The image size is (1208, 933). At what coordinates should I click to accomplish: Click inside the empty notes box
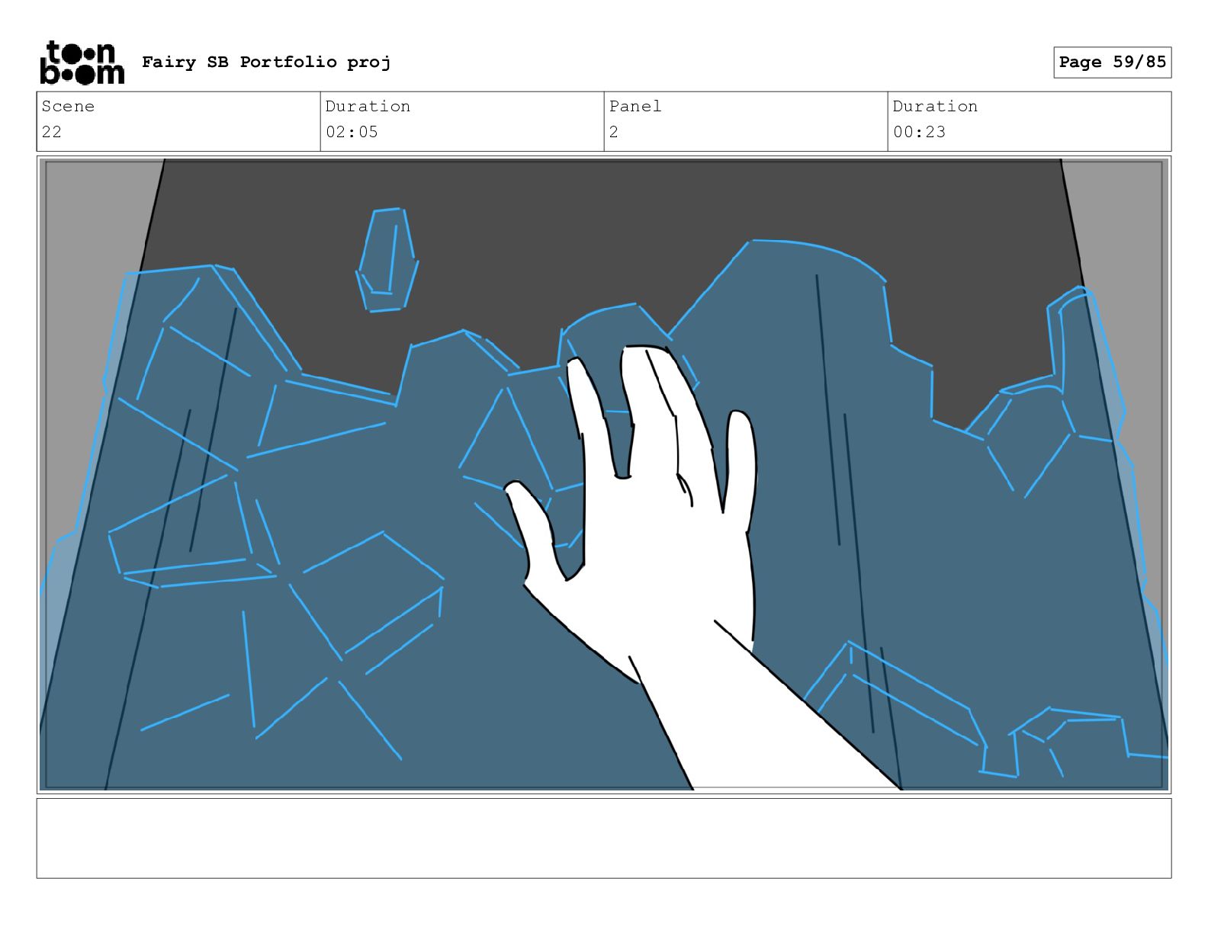(604, 838)
